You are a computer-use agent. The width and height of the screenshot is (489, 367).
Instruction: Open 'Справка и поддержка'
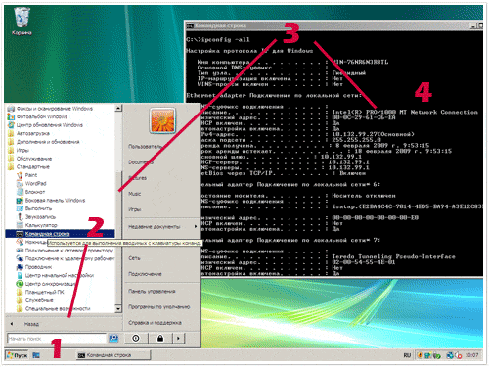(x=155, y=323)
